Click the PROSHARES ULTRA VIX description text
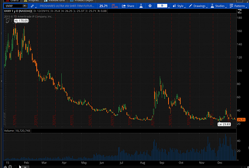 tap(67, 6)
